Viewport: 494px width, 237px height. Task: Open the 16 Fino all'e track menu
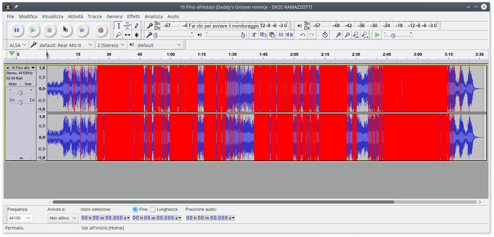click(x=23, y=68)
